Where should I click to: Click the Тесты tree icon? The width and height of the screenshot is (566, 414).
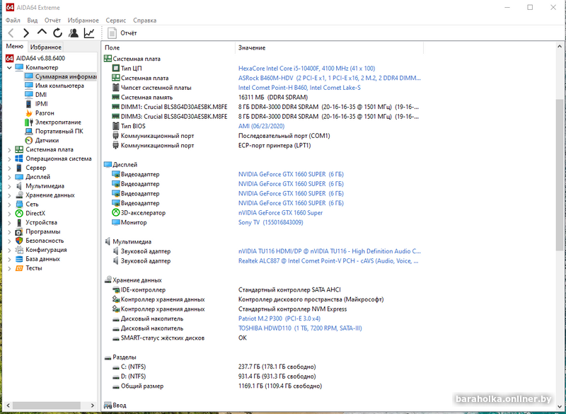19,268
